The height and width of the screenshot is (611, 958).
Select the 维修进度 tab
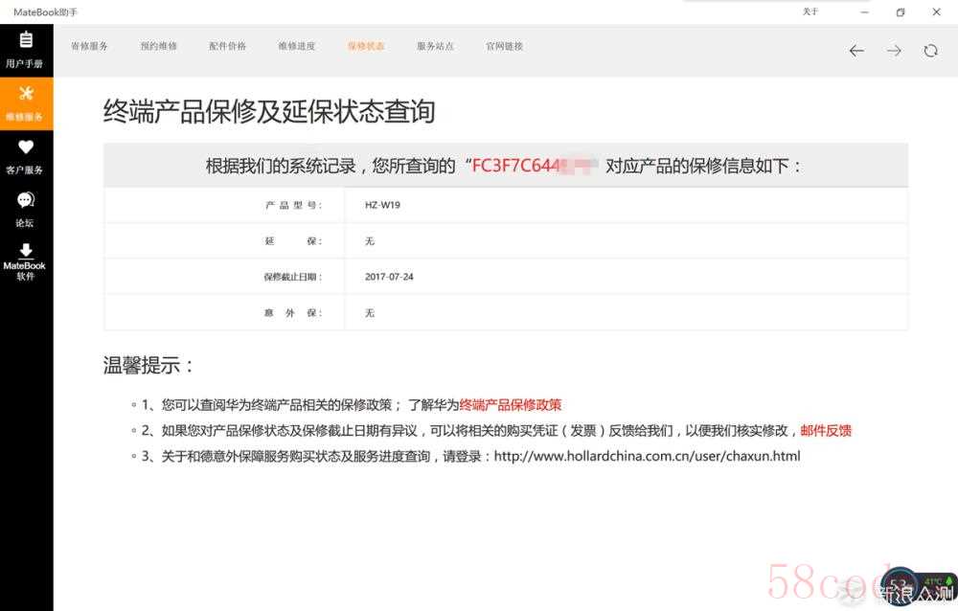click(x=296, y=46)
